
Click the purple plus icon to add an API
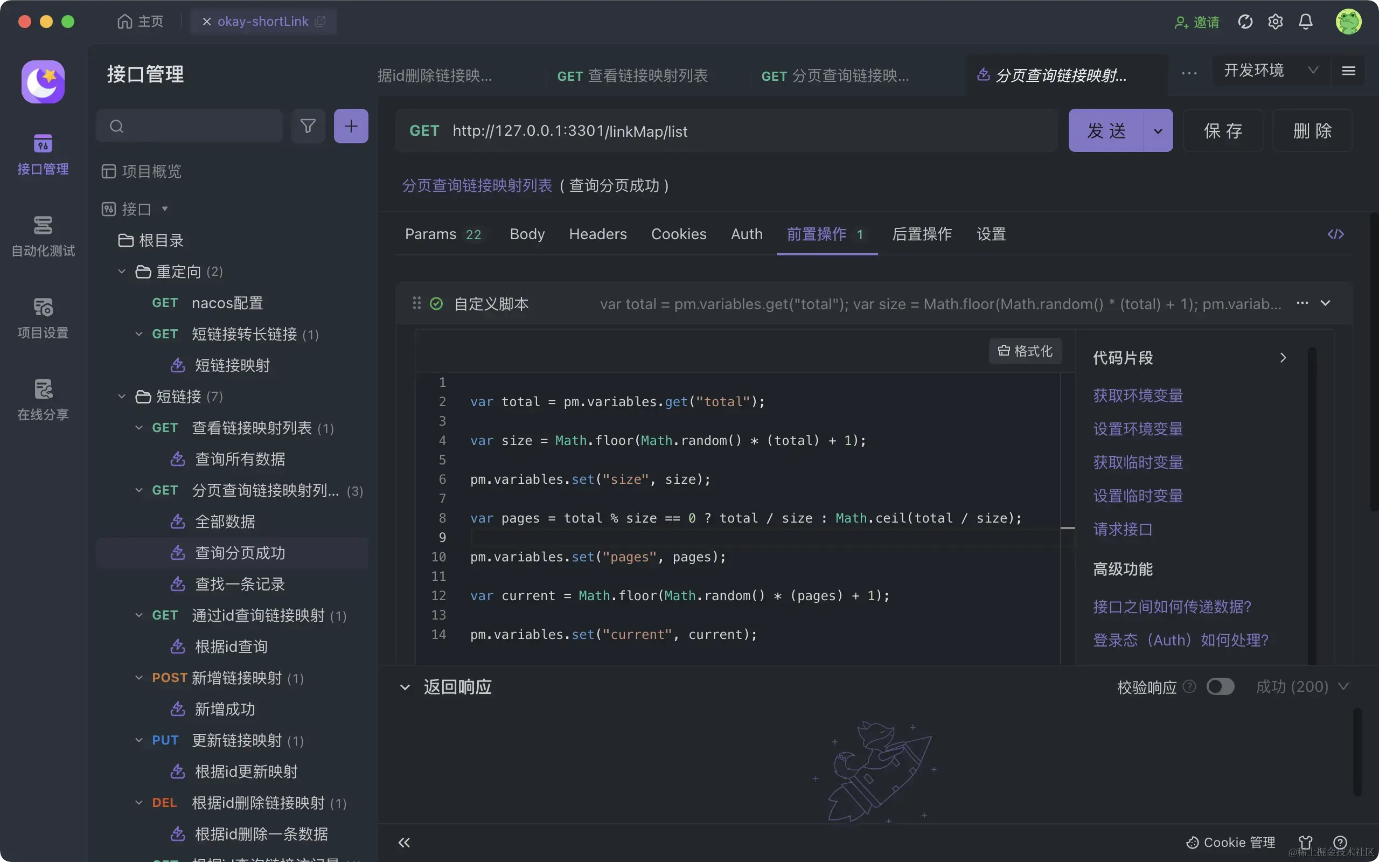(x=351, y=126)
